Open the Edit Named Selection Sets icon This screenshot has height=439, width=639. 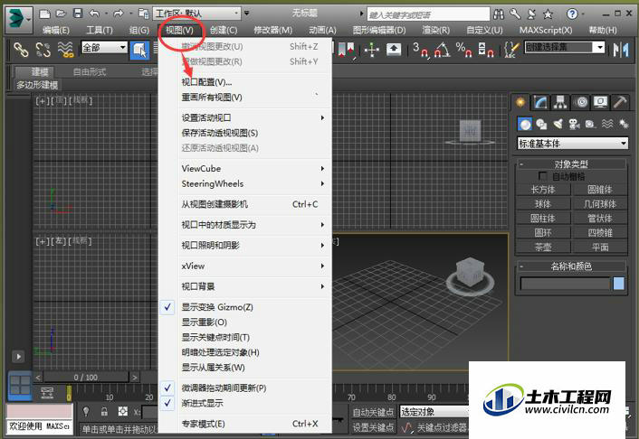tap(511, 50)
